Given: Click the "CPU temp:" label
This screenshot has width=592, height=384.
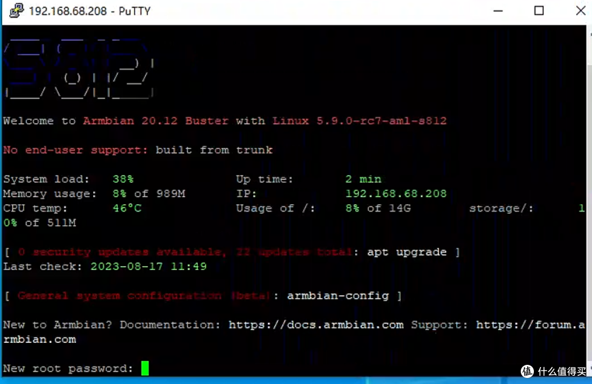Looking at the screenshot, I should pyautogui.click(x=36, y=208).
